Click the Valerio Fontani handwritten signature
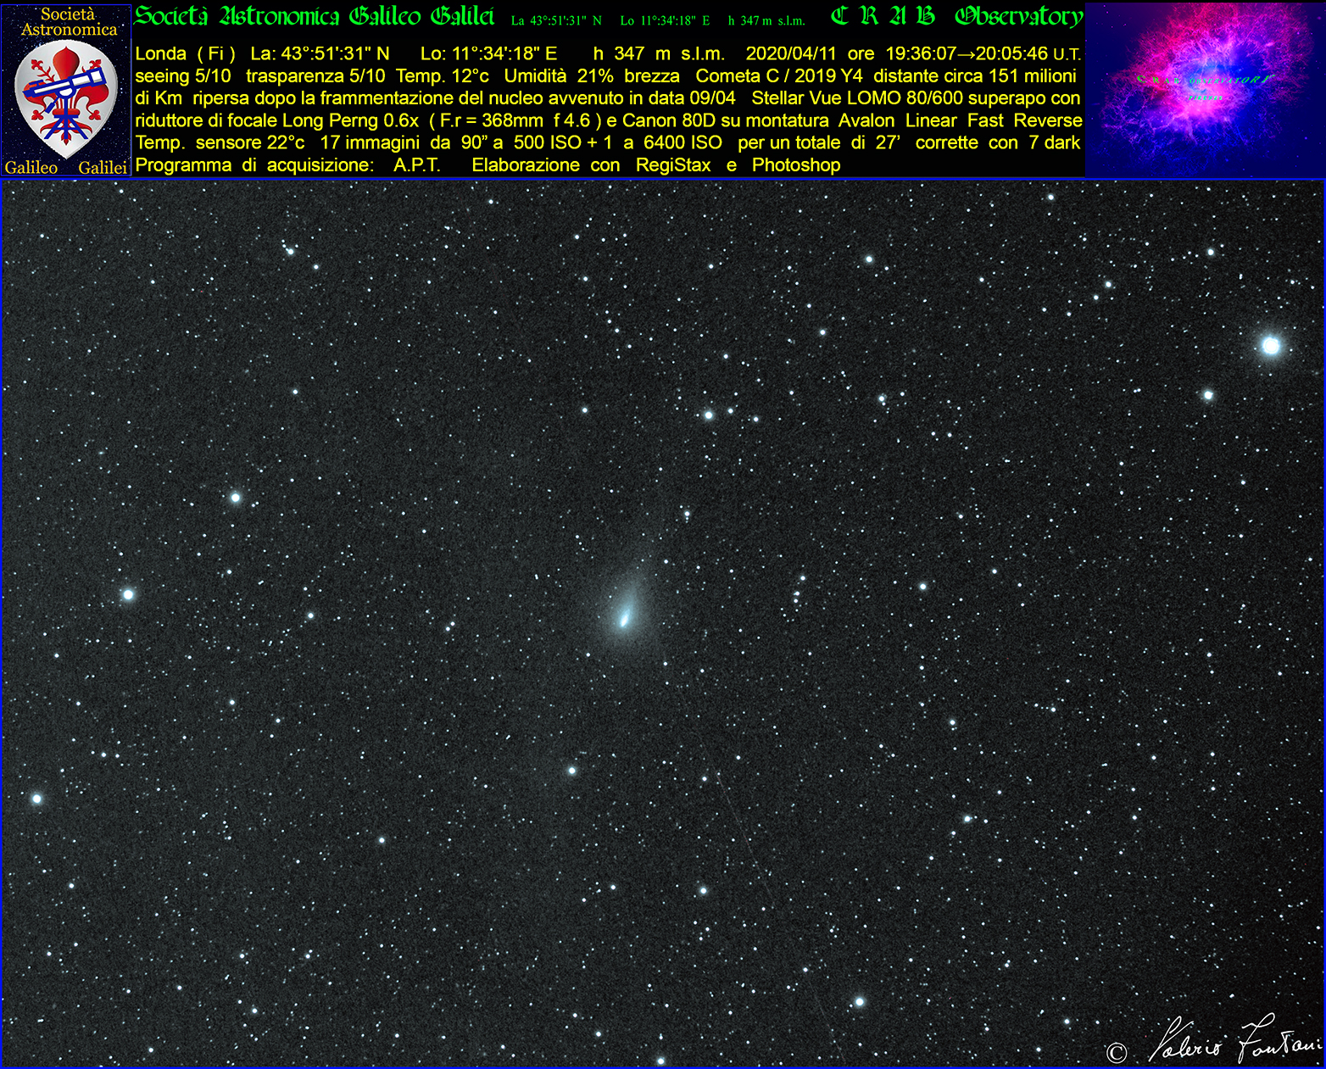The height and width of the screenshot is (1069, 1326). 1234,1041
